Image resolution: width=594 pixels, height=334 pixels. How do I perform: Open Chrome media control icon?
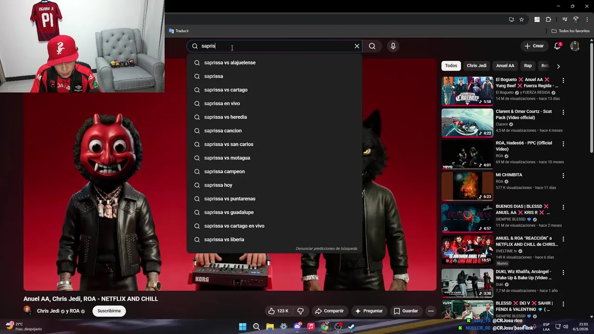565,19
